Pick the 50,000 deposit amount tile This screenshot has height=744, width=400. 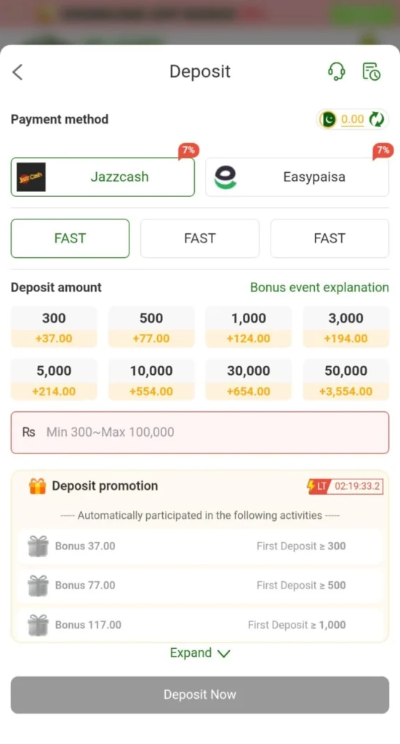[346, 380]
